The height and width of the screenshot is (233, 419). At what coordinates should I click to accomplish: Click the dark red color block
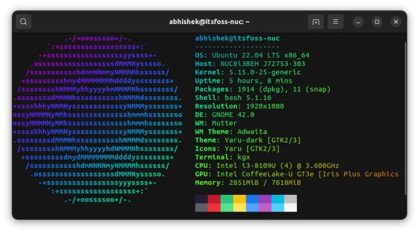214,199
